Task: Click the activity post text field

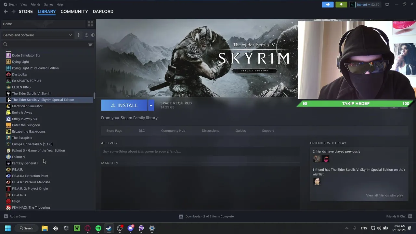Action: [200, 151]
